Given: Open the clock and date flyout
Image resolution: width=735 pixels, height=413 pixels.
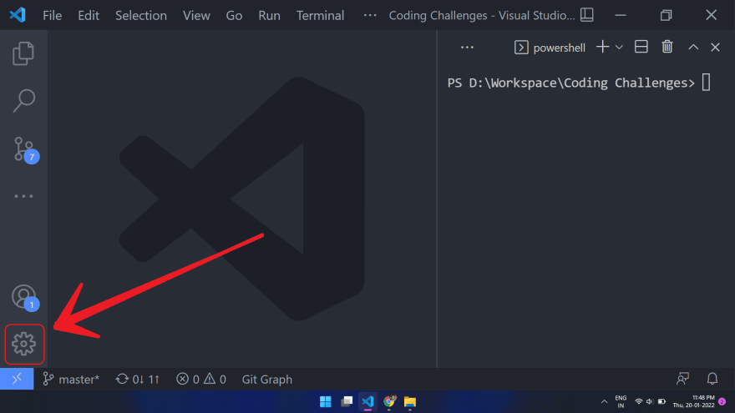Looking at the screenshot, I should click(x=694, y=402).
